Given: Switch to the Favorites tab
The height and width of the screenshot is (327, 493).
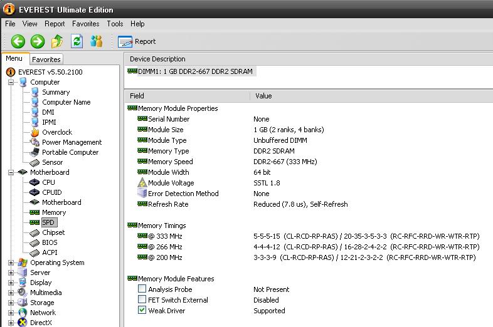Looking at the screenshot, I should tap(46, 60).
